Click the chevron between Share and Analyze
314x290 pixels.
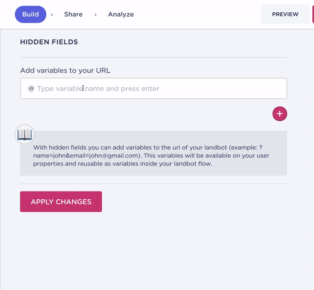(95, 15)
